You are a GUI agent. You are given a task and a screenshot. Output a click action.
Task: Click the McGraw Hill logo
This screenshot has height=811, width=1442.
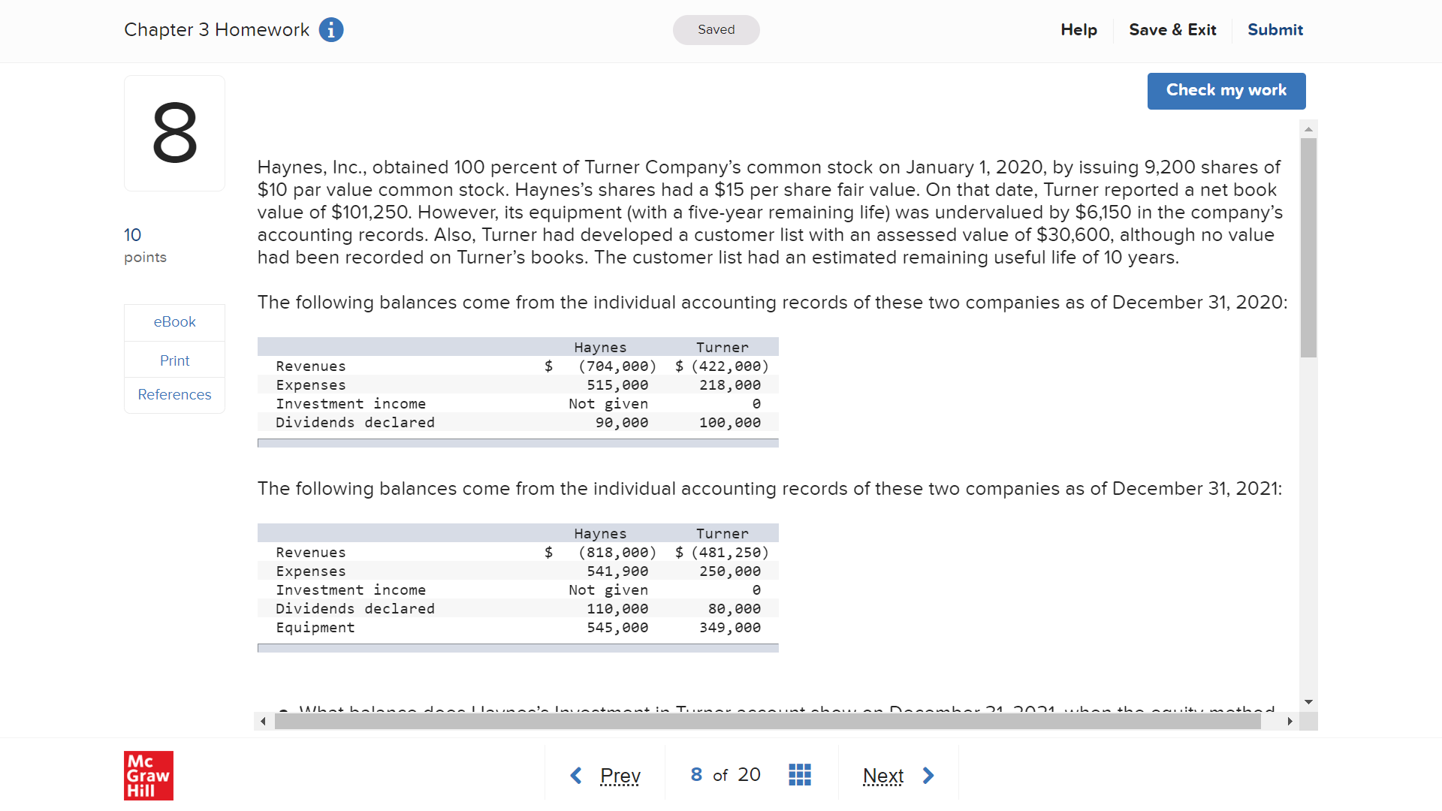[149, 775]
